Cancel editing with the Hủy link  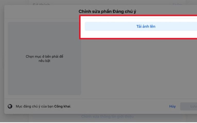tap(172, 106)
